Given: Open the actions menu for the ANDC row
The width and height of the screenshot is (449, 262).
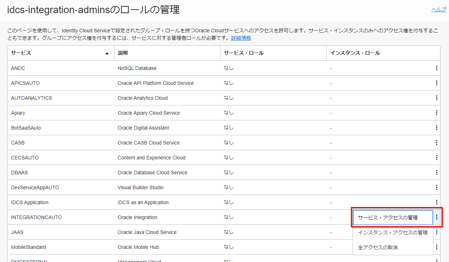Looking at the screenshot, I should pos(437,68).
